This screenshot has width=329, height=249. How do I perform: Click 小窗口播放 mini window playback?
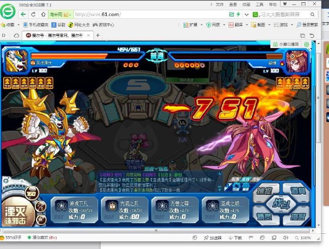(286, 45)
